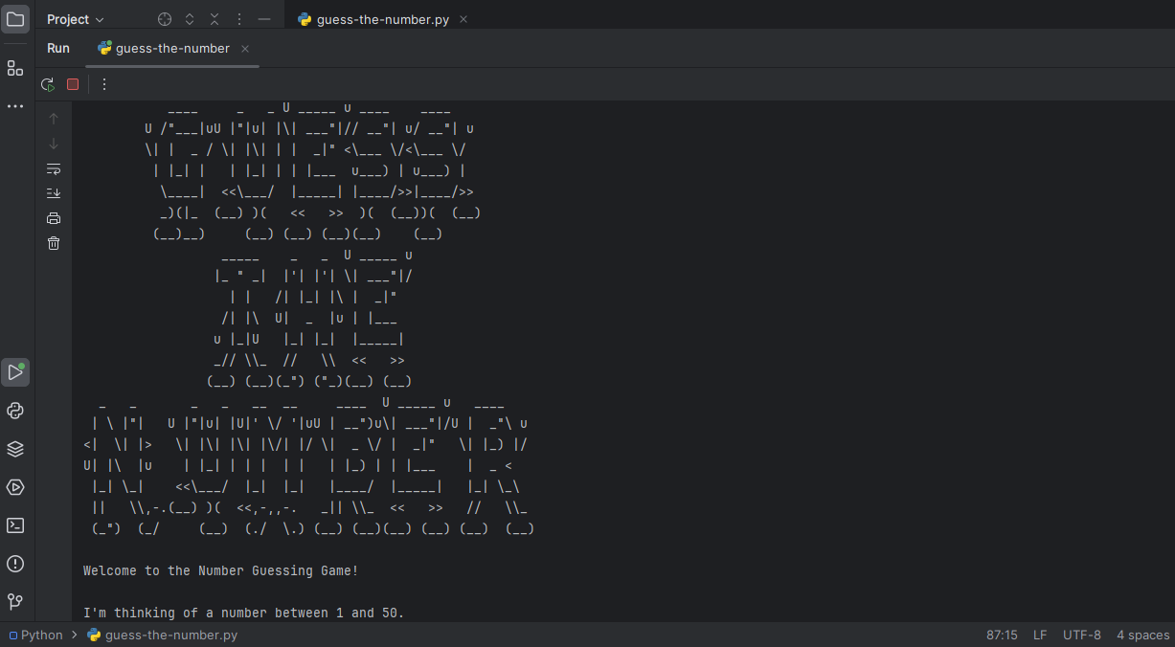Viewport: 1175px width, 647px height.
Task: Open the Terminal tool window
Action: 15,525
